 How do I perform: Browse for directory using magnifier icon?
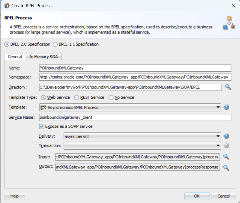point(228,87)
